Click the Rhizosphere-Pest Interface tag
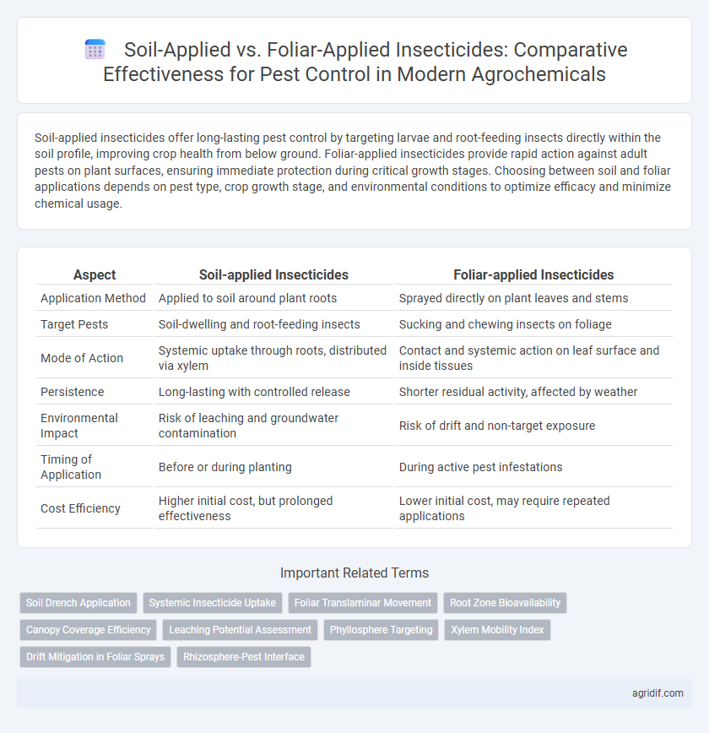 [x=243, y=657]
